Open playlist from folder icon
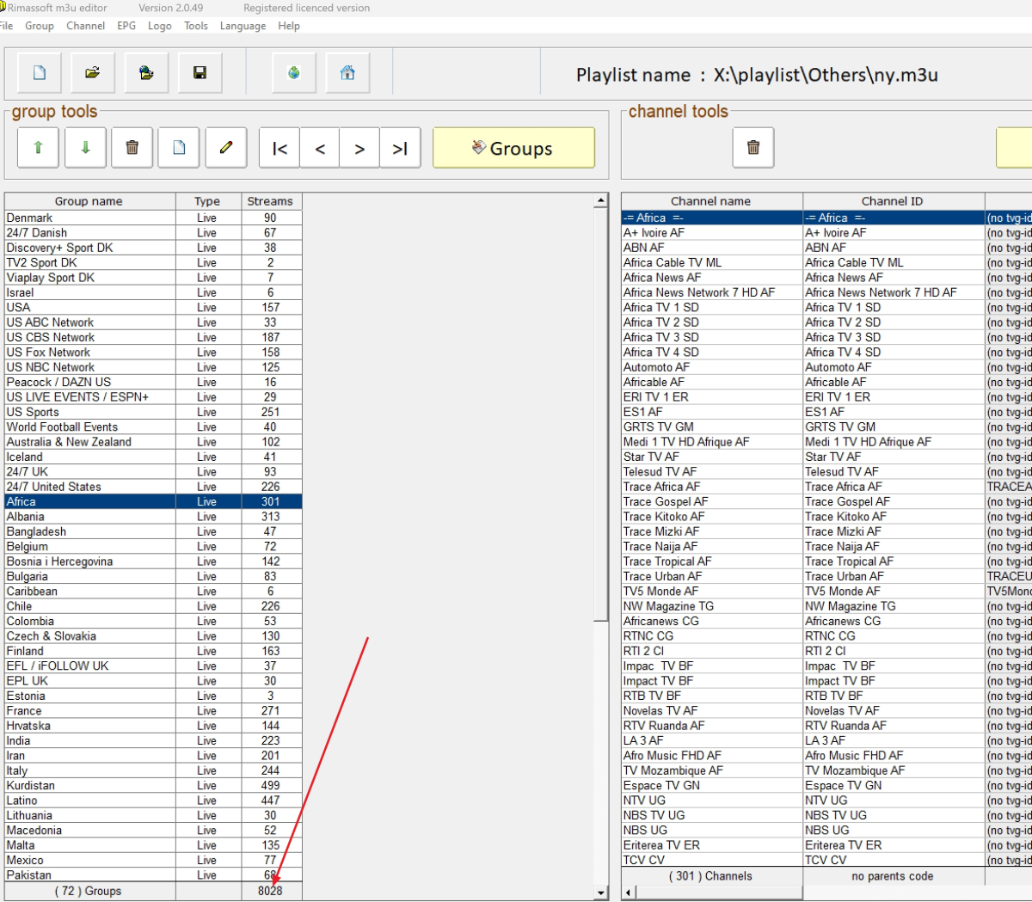Screen dimensions: 1032x902 [x=93, y=73]
